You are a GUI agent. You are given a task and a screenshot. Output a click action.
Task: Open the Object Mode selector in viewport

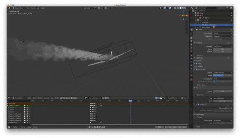tap(19, 8)
